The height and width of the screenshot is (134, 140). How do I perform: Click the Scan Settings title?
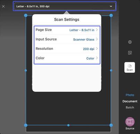point(67,19)
